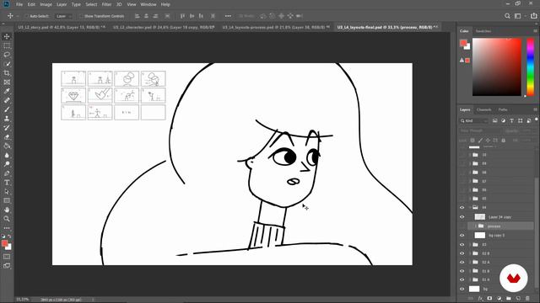Open the layer style fx menu
540x303 pixels.
click(480, 299)
